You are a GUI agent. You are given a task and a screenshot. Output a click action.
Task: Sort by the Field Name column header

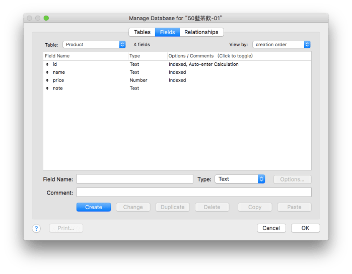click(57, 56)
